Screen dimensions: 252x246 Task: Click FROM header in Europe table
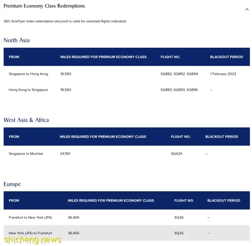point(14,200)
